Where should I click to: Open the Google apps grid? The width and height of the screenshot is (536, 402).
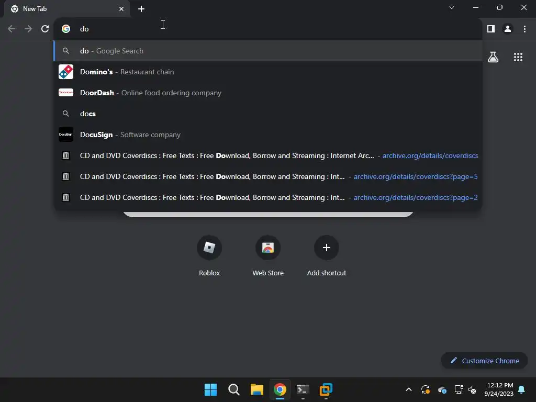pyautogui.click(x=518, y=57)
